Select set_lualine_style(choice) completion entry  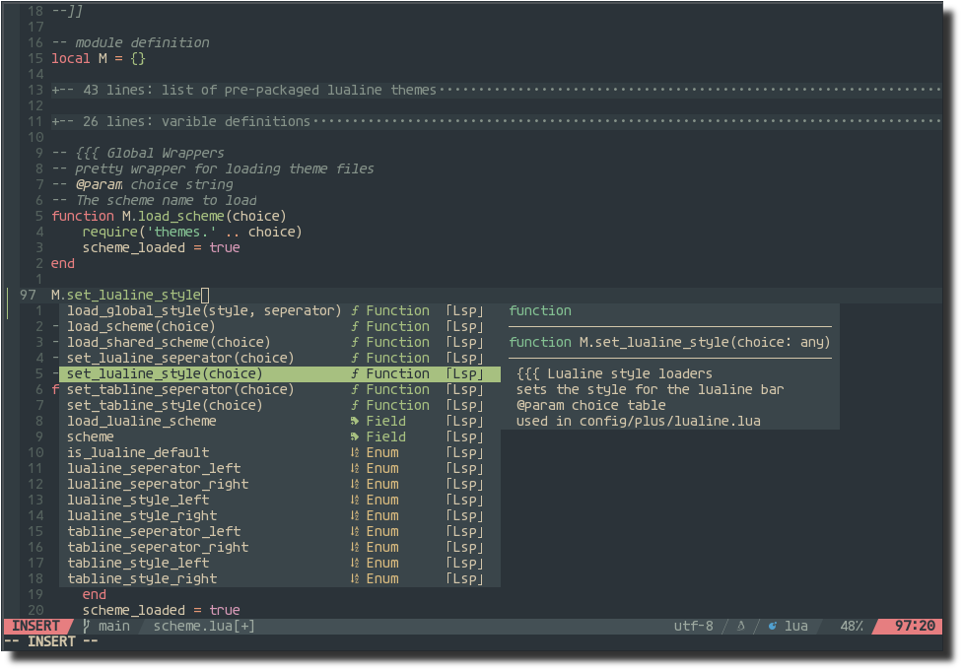165,373
